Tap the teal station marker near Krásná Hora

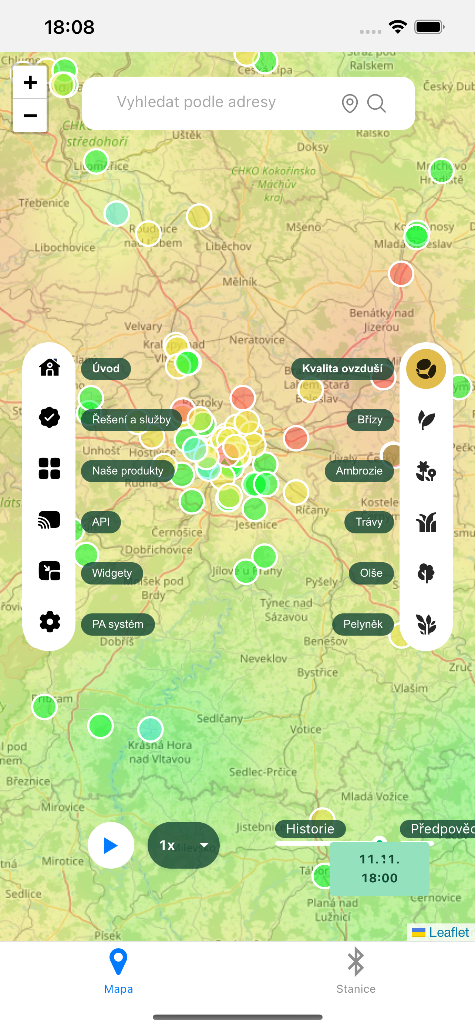pyautogui.click(x=150, y=729)
